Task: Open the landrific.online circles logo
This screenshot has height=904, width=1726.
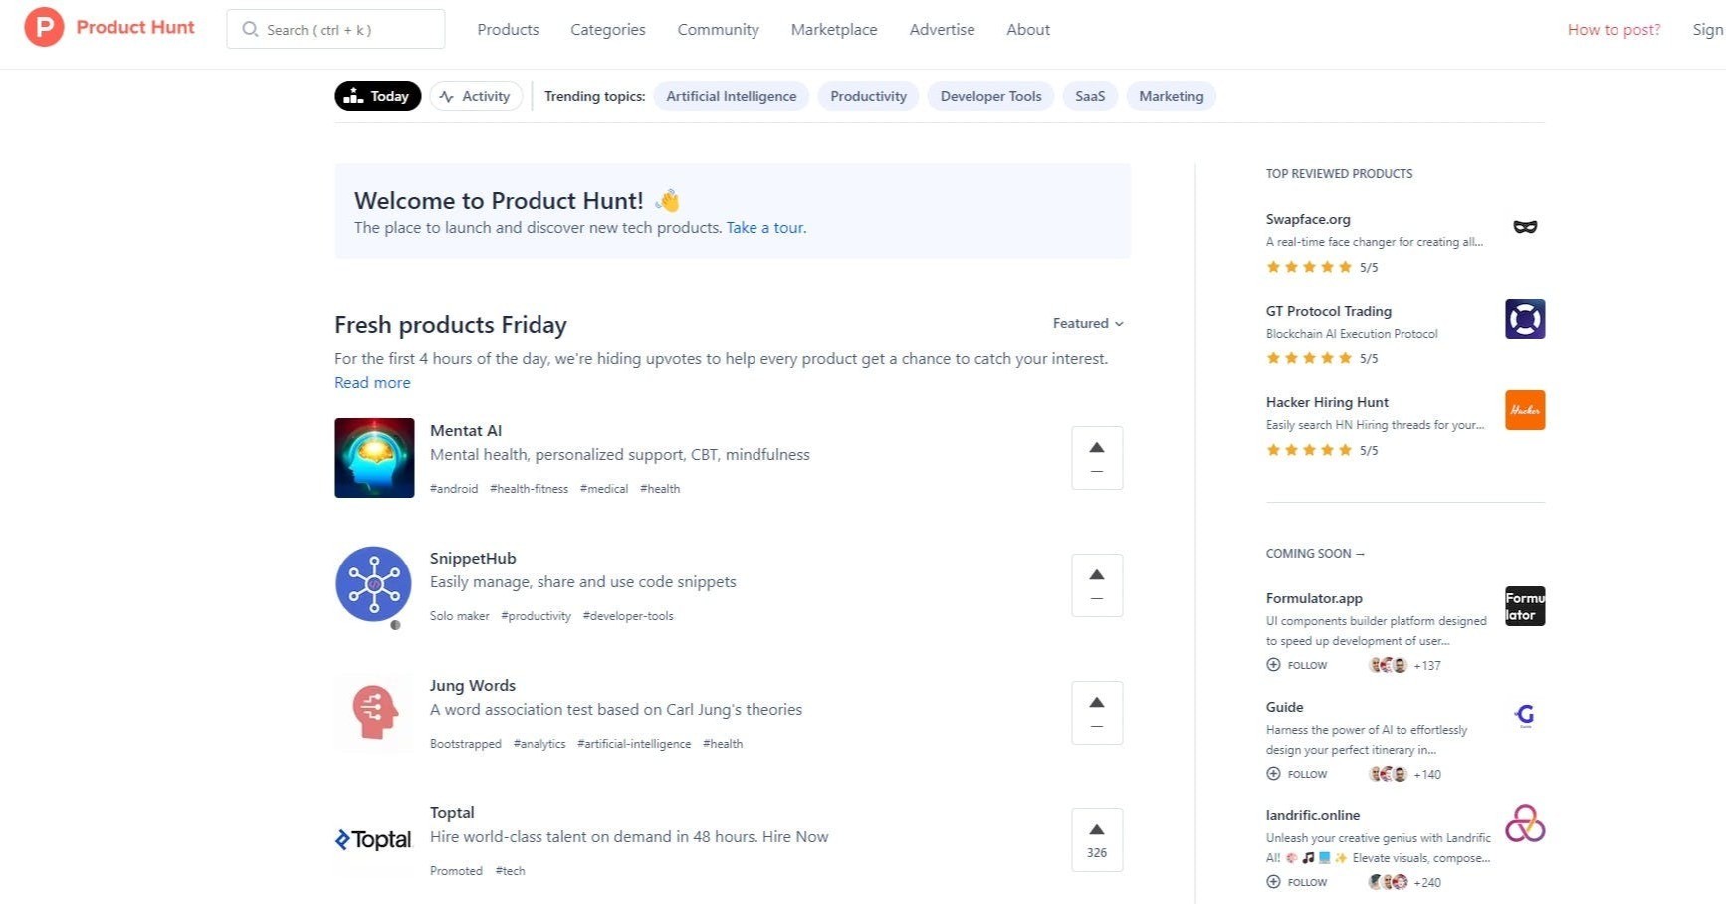Action: (x=1524, y=824)
